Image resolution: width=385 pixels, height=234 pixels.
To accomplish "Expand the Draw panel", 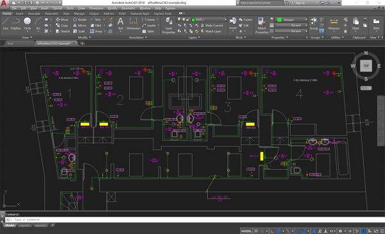I will point(27,38).
